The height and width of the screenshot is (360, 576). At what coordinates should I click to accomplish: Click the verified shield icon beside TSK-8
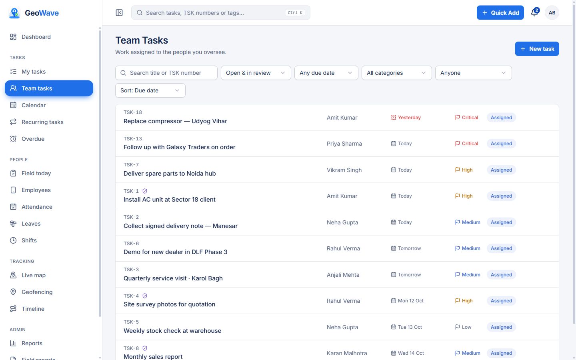pyautogui.click(x=145, y=348)
